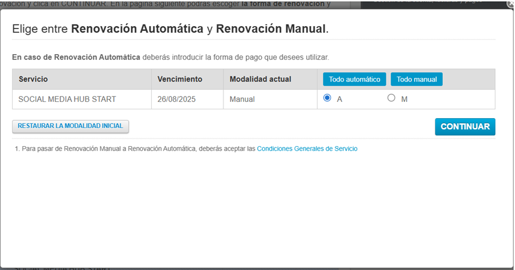Click Restaurar la modalidad inicial button
Viewport: 515px width, 270px height.
coord(70,126)
